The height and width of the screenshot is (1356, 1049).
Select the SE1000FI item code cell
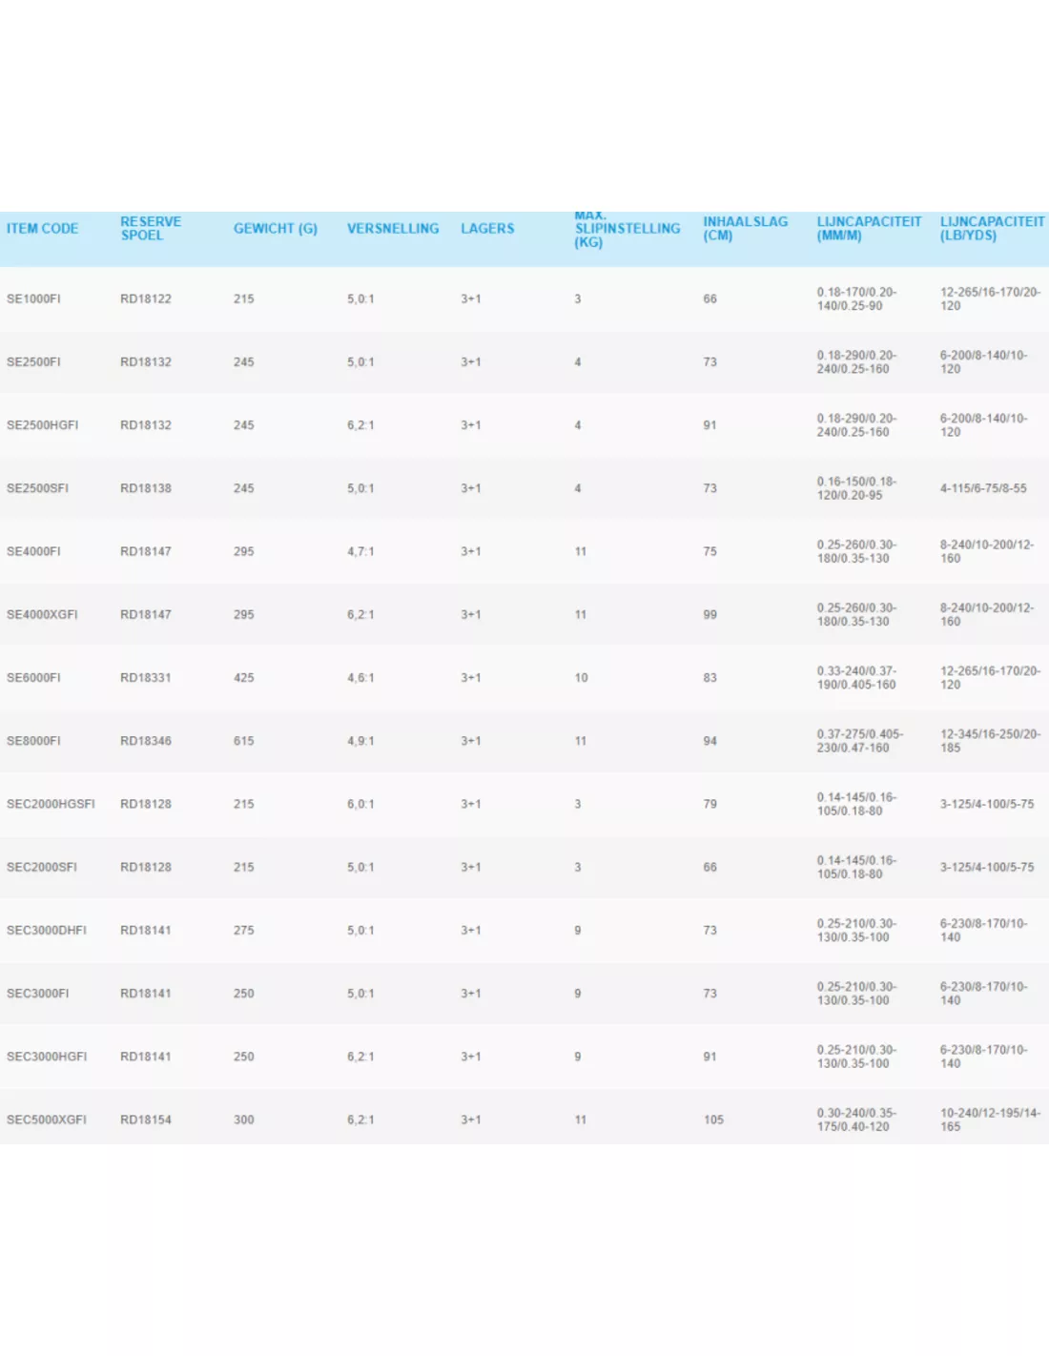pos(33,299)
